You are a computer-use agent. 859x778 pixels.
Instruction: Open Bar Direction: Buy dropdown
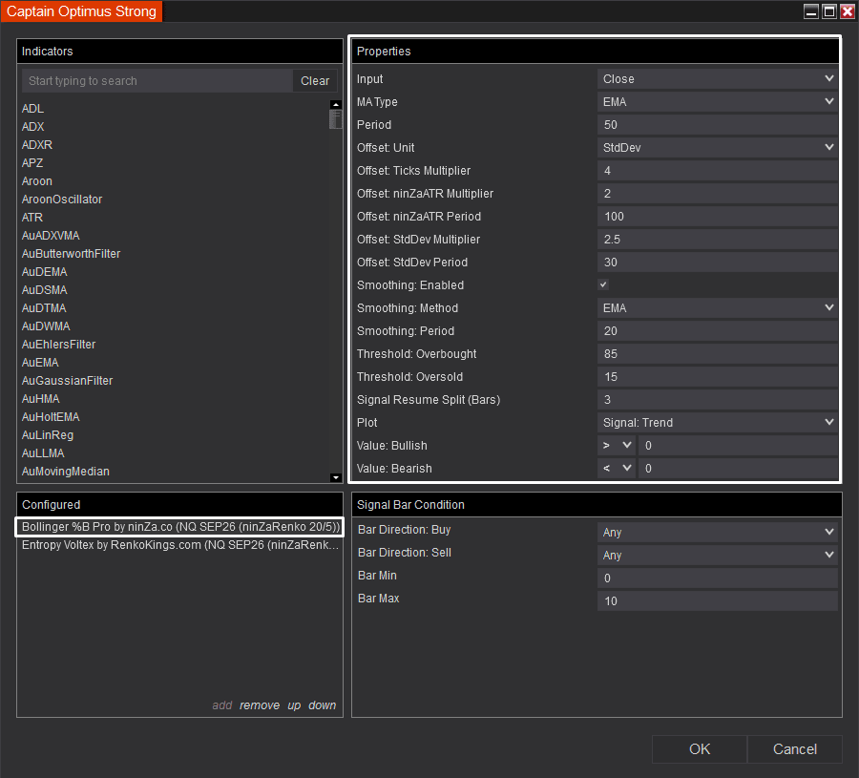point(717,532)
